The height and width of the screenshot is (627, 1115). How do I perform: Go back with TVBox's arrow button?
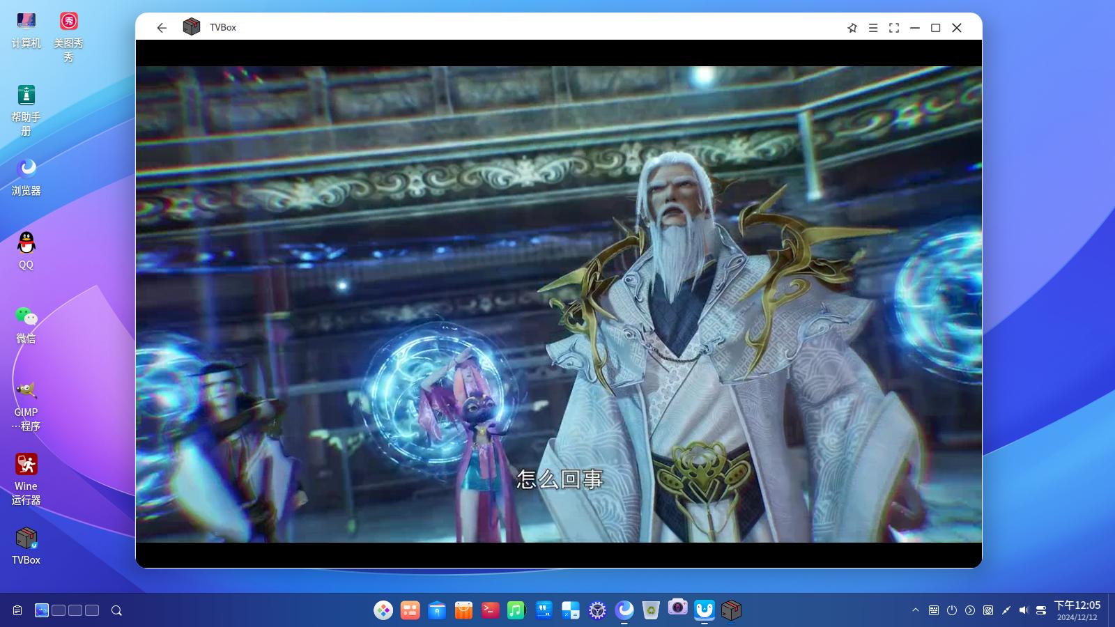tap(162, 28)
